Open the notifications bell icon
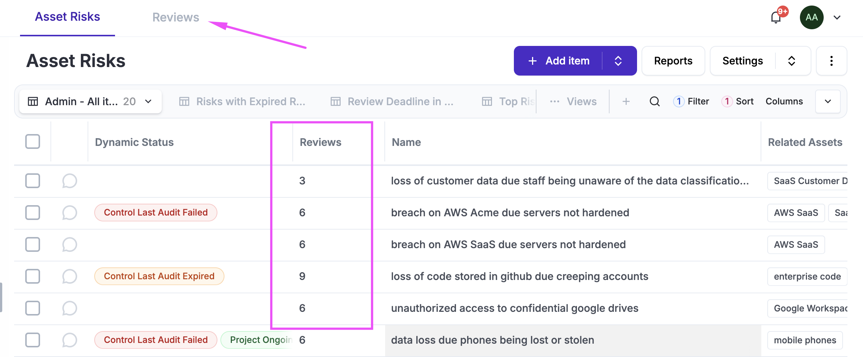 (x=776, y=17)
